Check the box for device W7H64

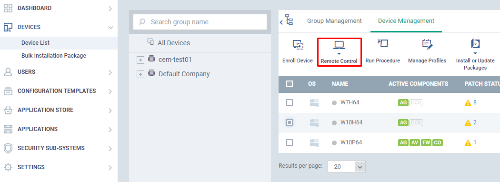[x=289, y=102]
